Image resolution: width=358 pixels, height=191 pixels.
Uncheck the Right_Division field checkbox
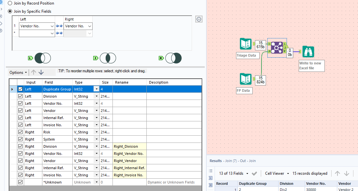(x=21, y=146)
